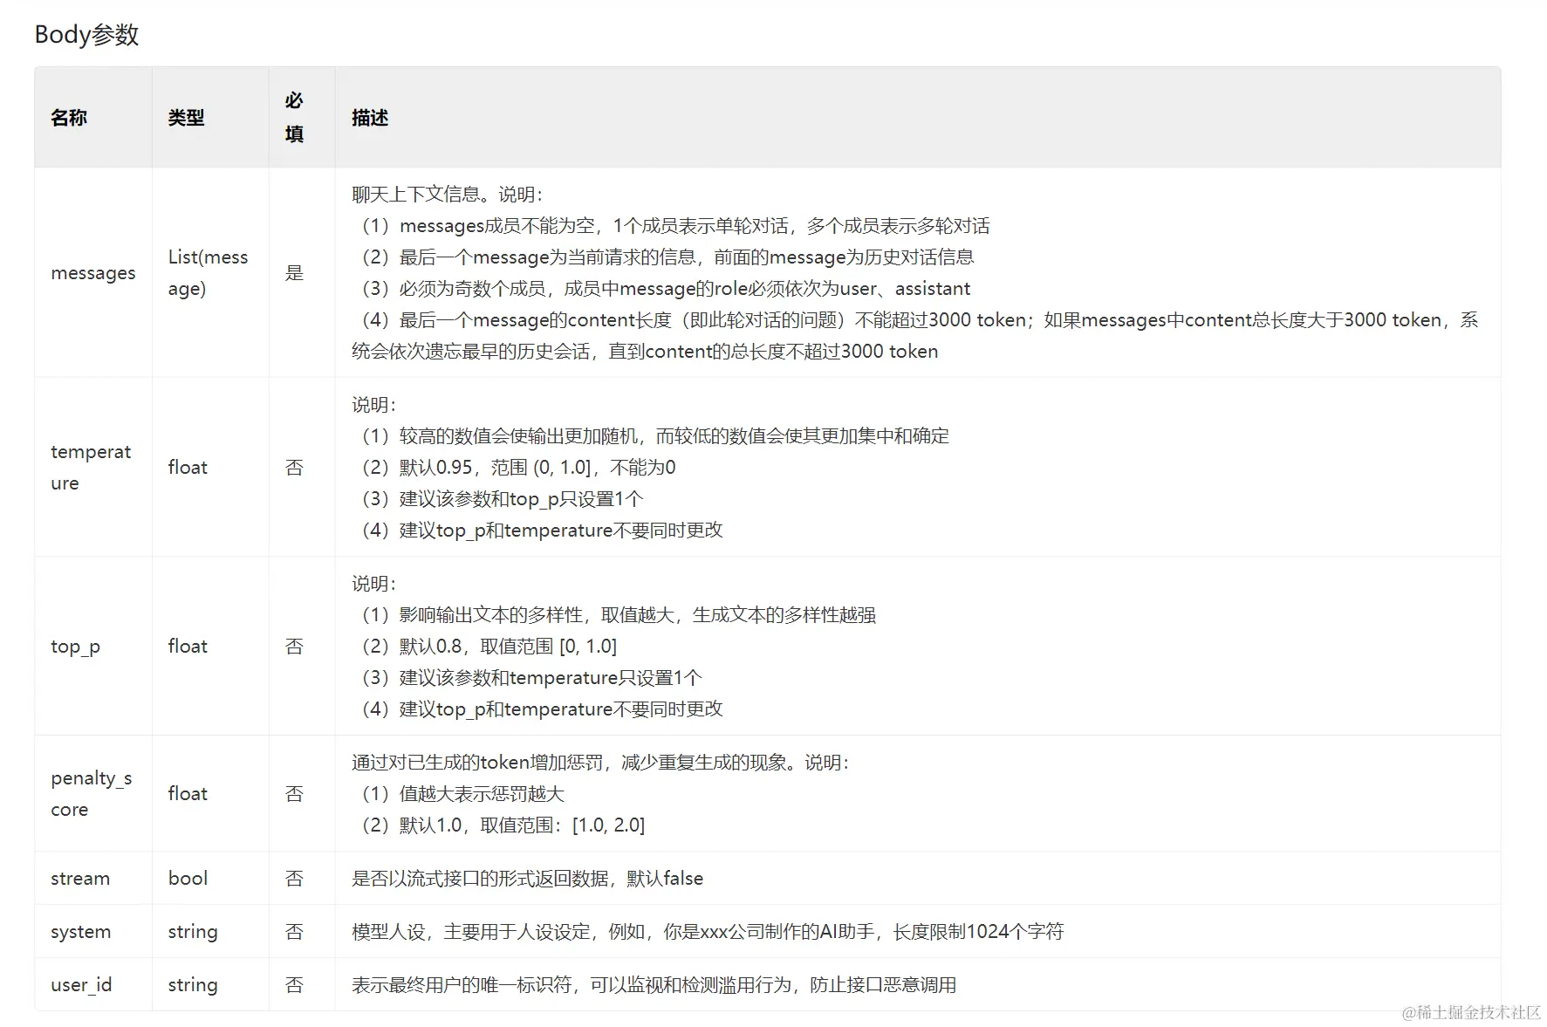This screenshot has width=1547, height=1027.
Task: Click the List(message) type cell
Action: click(x=208, y=272)
